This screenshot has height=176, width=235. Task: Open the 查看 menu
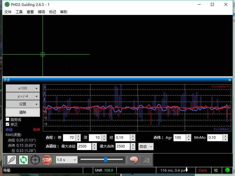pyautogui.click(x=30, y=12)
